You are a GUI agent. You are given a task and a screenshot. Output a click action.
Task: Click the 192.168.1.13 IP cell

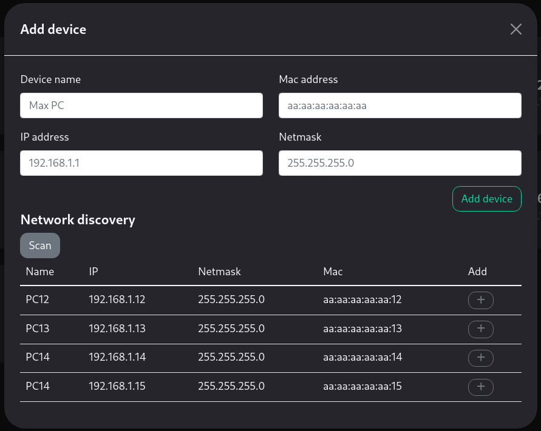pyautogui.click(x=117, y=329)
